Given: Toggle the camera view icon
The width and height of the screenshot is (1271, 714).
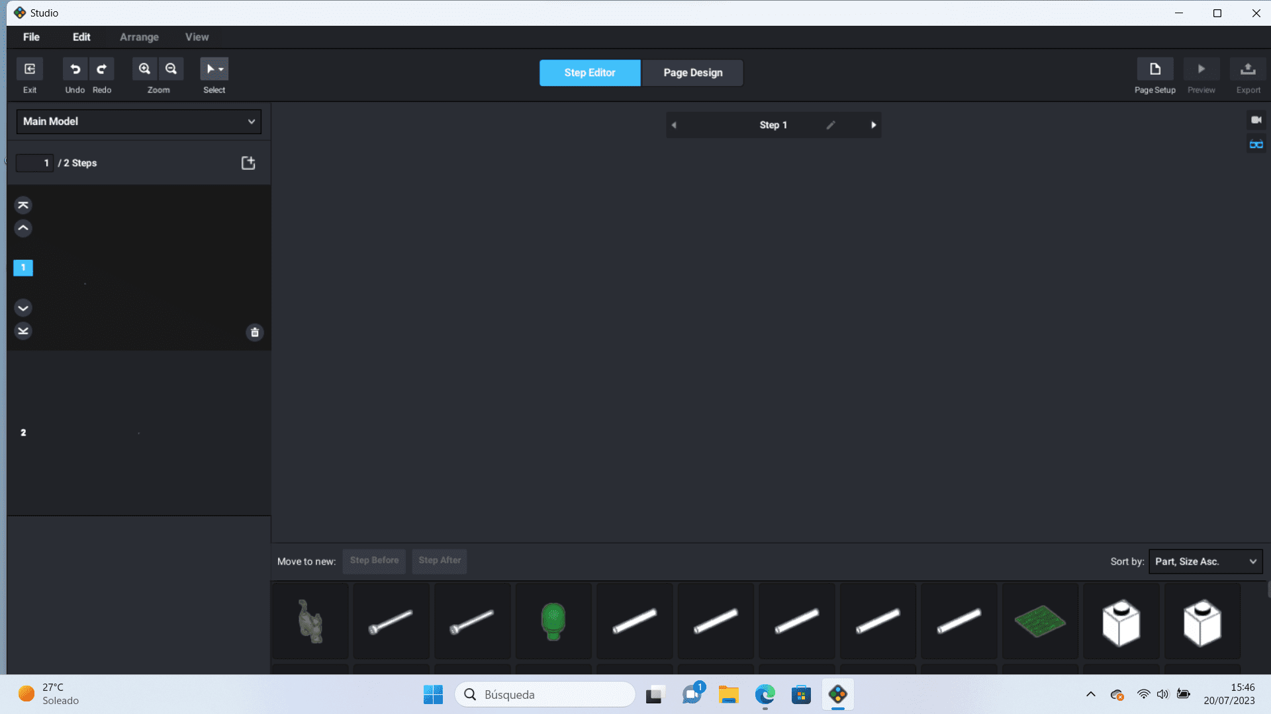Looking at the screenshot, I should pos(1256,120).
